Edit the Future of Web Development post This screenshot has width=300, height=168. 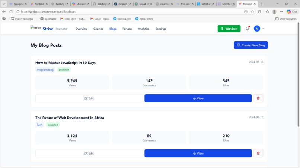point(89,153)
